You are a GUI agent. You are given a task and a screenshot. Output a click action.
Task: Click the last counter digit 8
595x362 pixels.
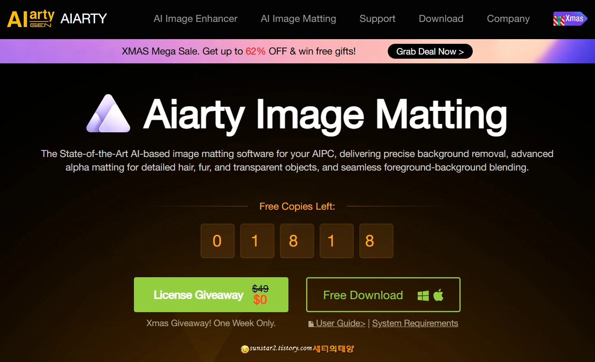pos(376,241)
